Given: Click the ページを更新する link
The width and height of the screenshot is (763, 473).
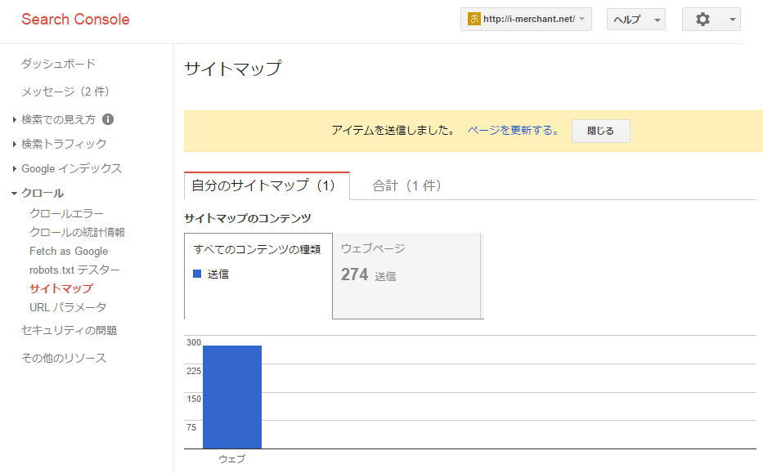Looking at the screenshot, I should tap(514, 130).
